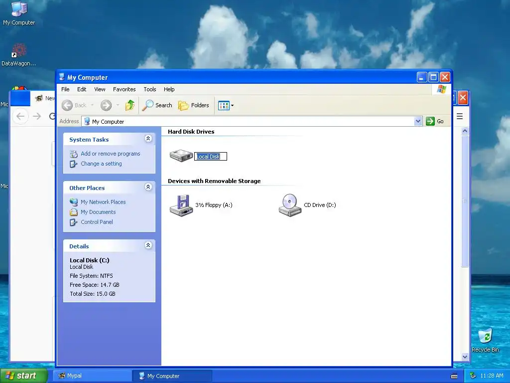Click the My Computer title bar icon
The width and height of the screenshot is (510, 383).
[62, 77]
